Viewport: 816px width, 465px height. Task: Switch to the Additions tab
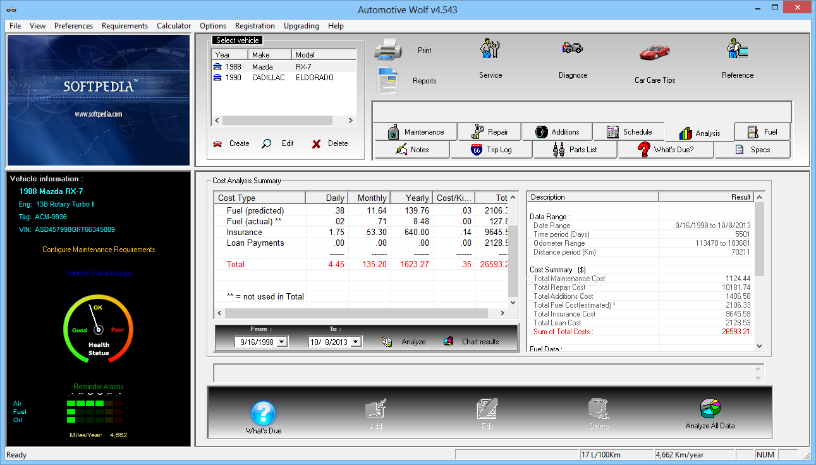557,132
